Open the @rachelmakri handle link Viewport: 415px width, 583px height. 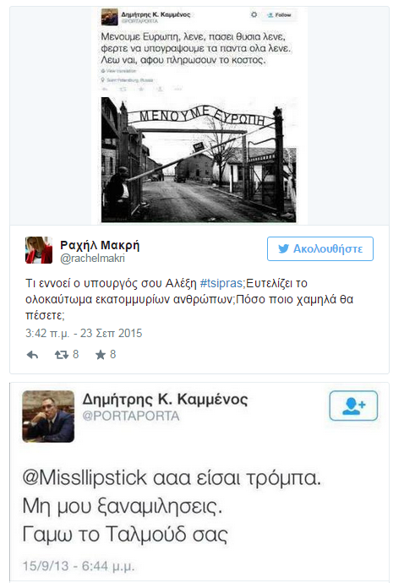(93, 259)
